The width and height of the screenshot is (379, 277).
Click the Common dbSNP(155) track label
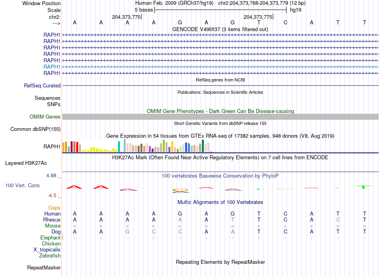point(36,129)
